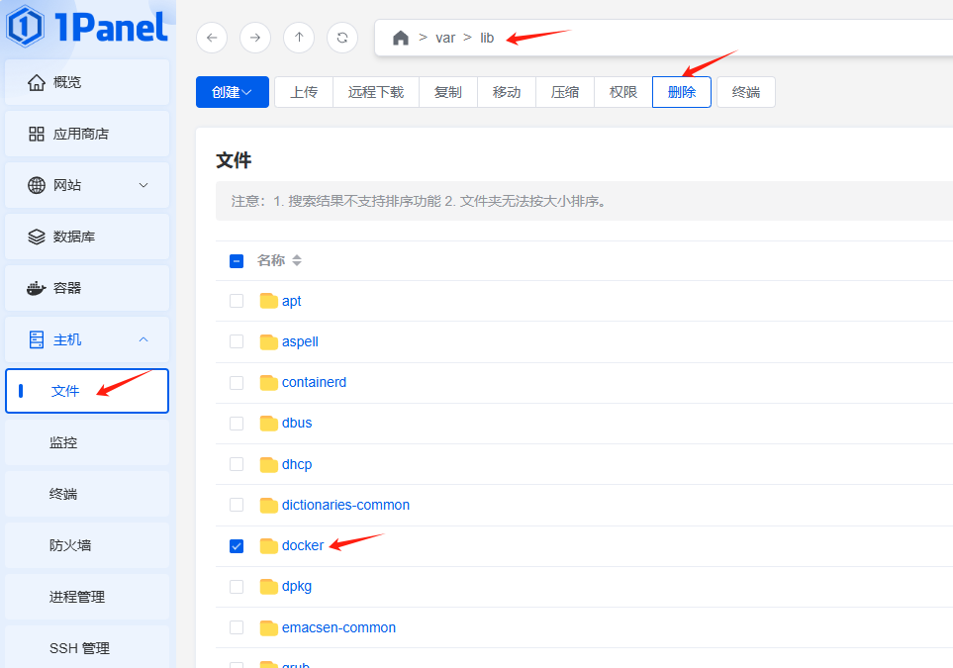Click the 压缩 toolbar button

coord(565,92)
